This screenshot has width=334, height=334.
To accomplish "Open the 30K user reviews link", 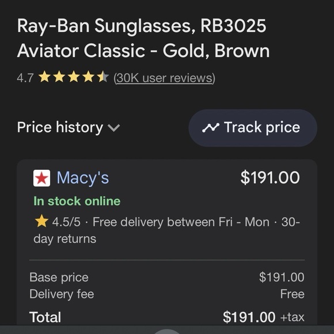I will coord(165,78).
